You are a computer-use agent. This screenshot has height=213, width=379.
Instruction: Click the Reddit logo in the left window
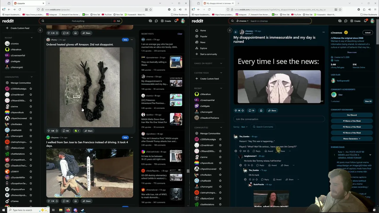[8, 21]
